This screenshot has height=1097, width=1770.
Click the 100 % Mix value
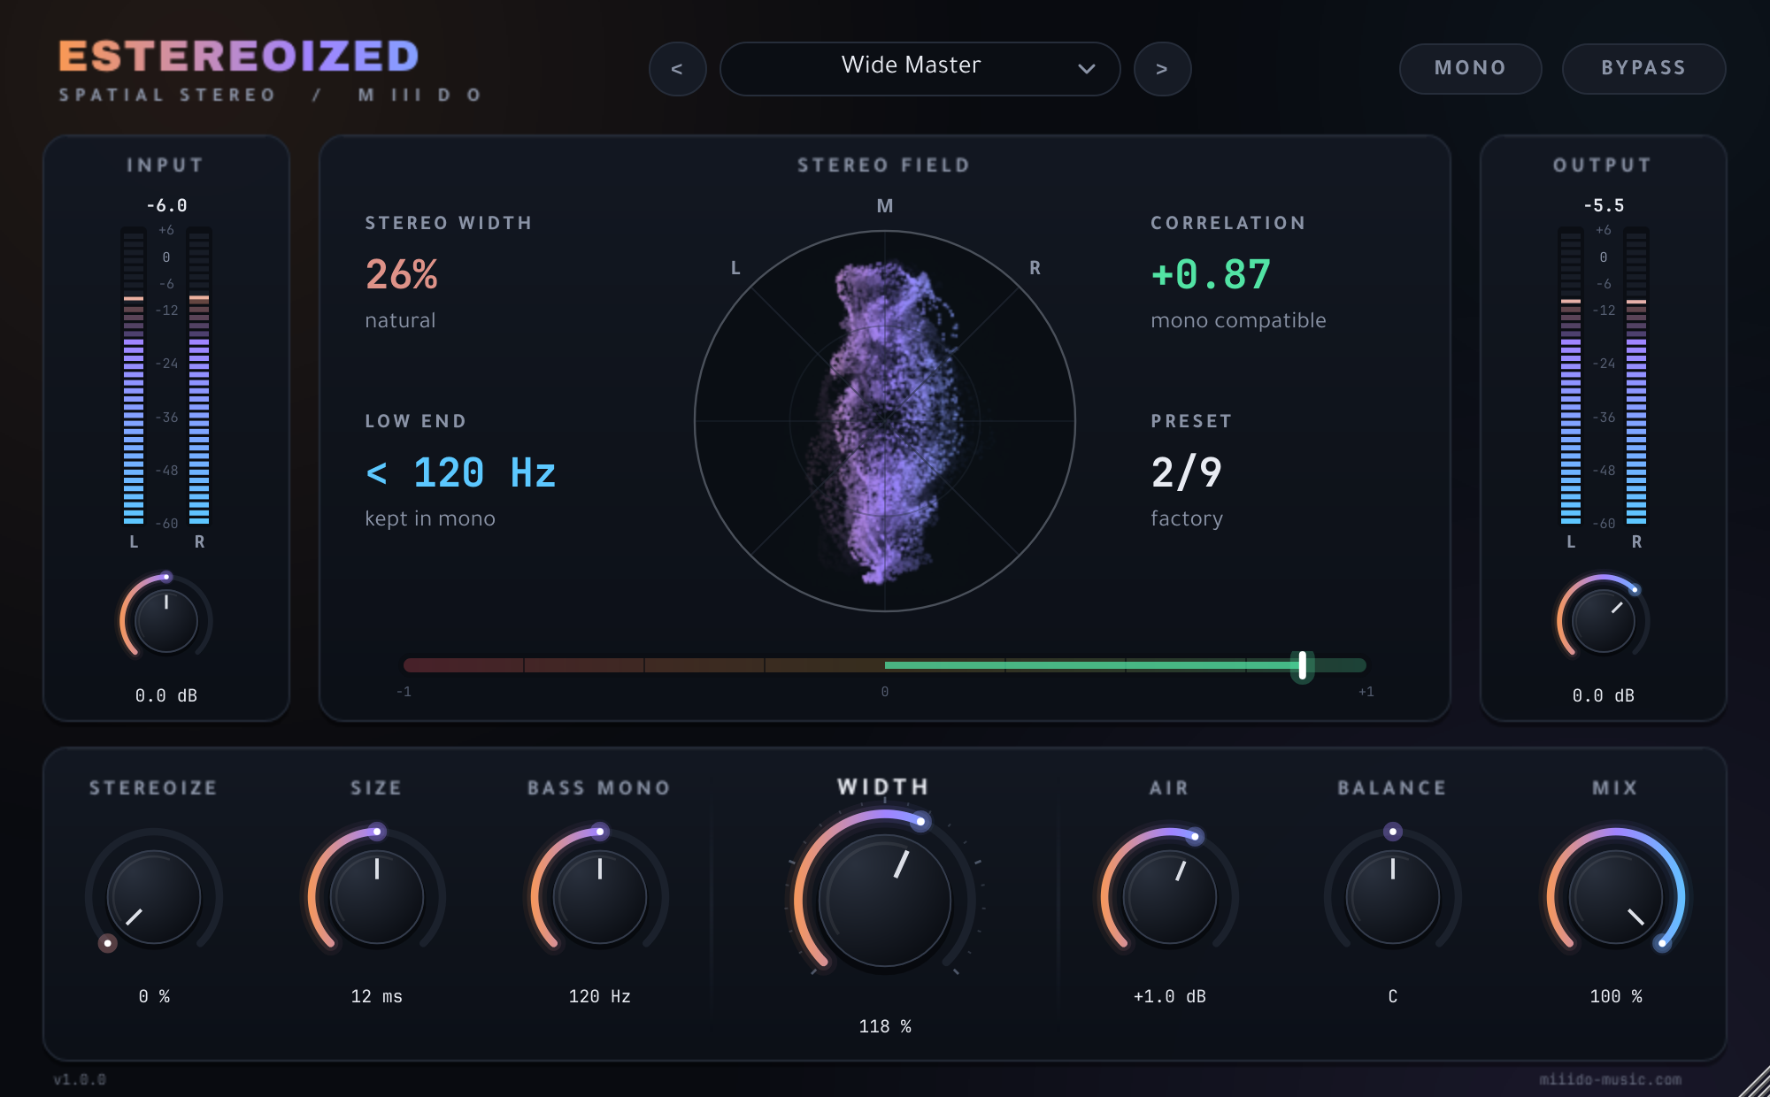point(1616,996)
